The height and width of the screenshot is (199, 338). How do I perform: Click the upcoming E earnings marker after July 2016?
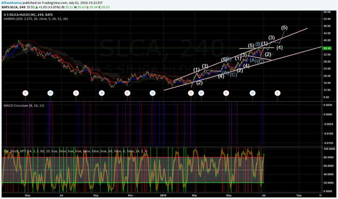pyautogui.click(x=277, y=93)
